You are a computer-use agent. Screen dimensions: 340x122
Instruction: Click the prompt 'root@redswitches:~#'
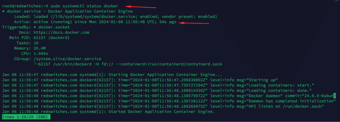point(25,6)
